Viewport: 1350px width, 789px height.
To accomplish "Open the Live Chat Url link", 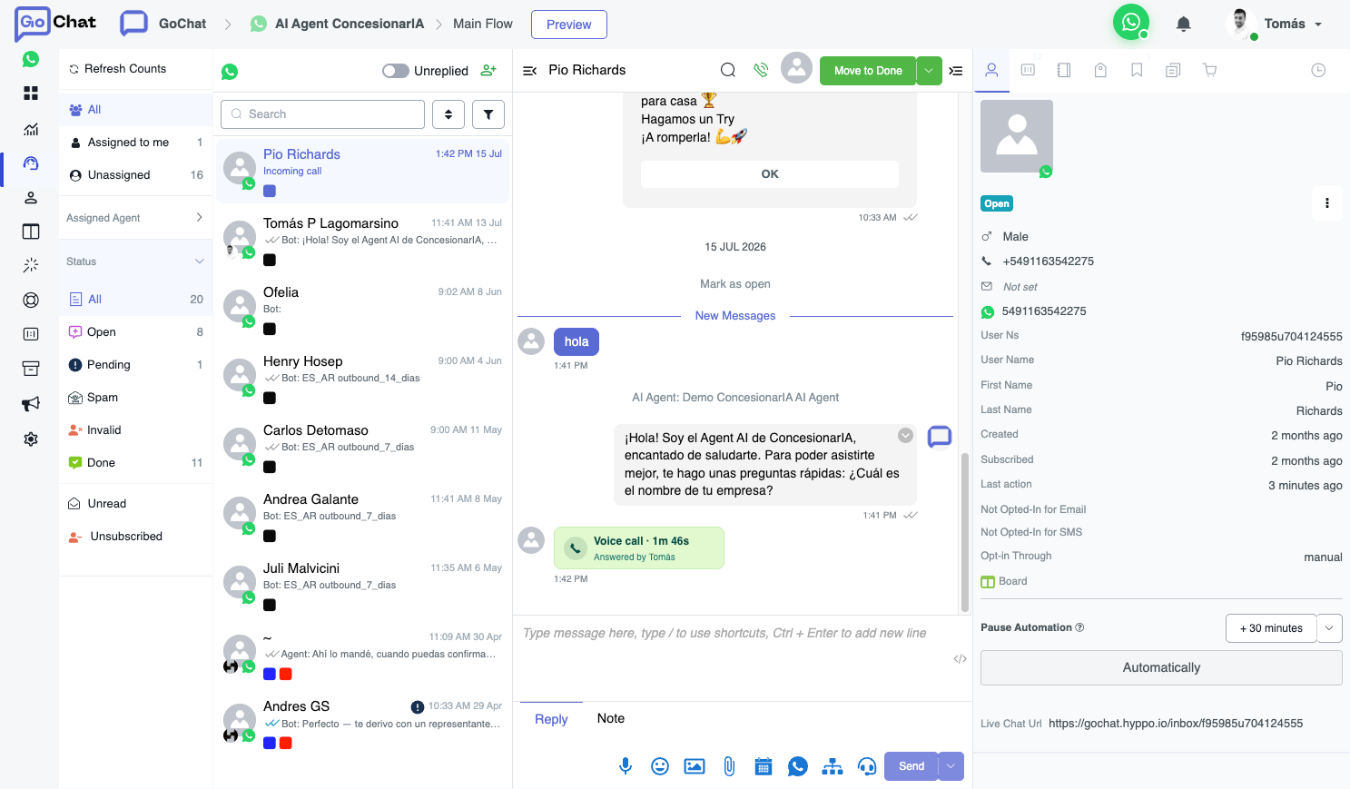I will coord(1176,724).
